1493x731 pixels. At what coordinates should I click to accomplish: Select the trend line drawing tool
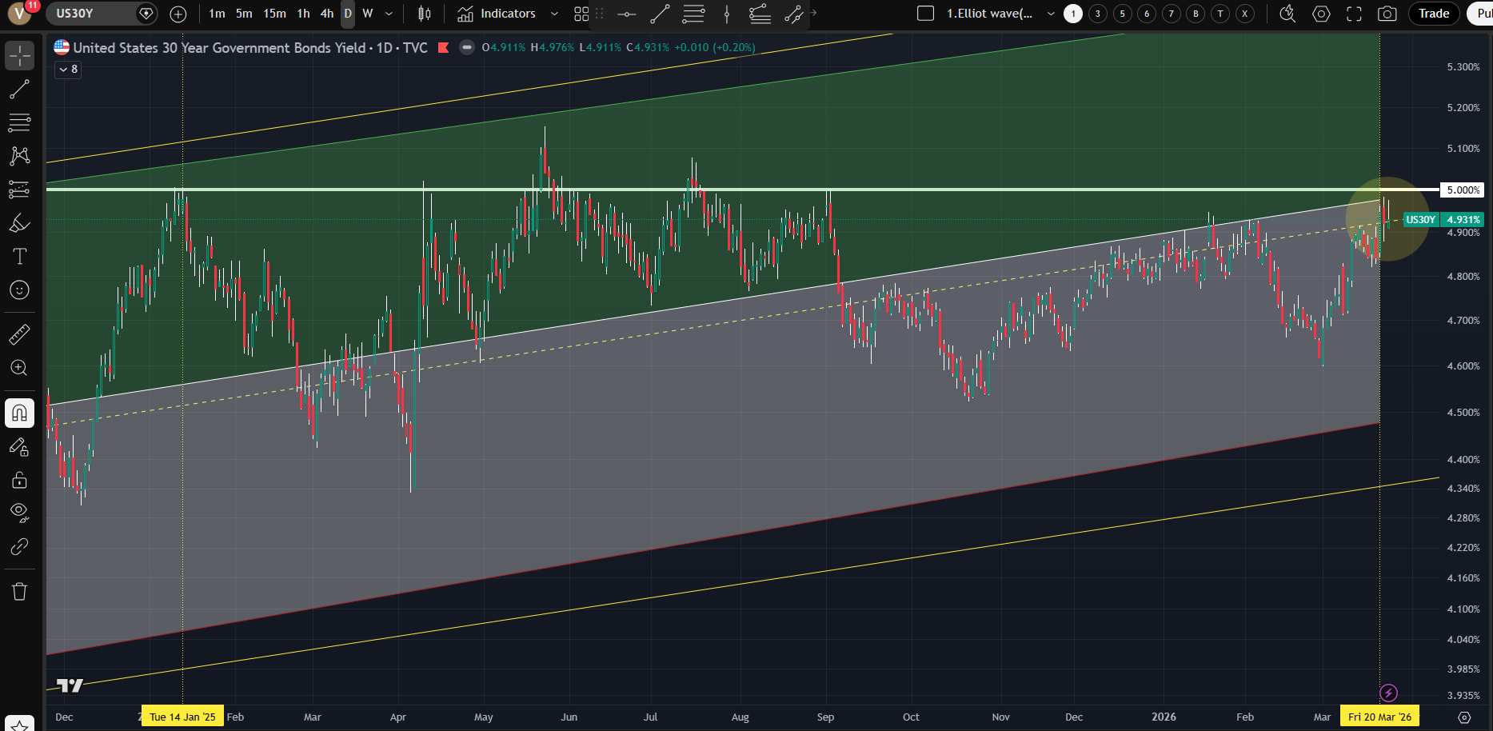coord(19,90)
